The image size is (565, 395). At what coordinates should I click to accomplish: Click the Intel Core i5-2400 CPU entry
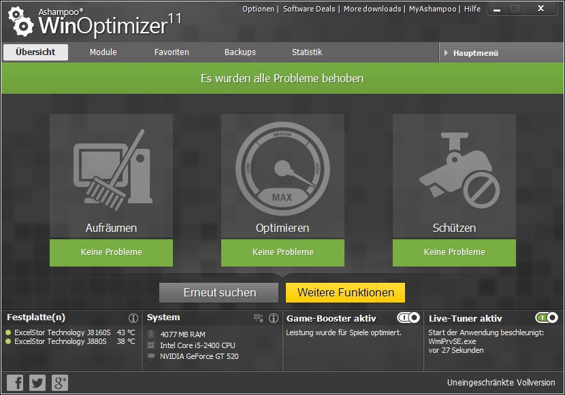pos(197,345)
